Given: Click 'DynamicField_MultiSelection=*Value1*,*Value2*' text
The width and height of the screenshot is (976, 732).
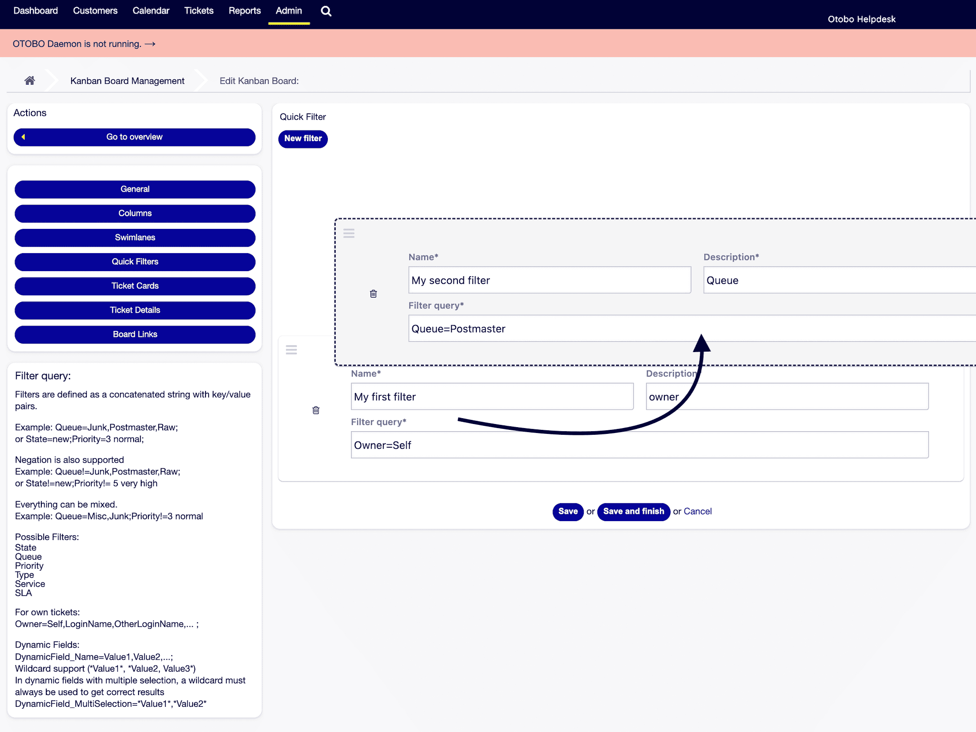Looking at the screenshot, I should click(x=111, y=704).
